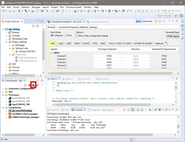This screenshot has width=185, height=142.
Task: Expand the Binaries tree node
Action: 7,32
